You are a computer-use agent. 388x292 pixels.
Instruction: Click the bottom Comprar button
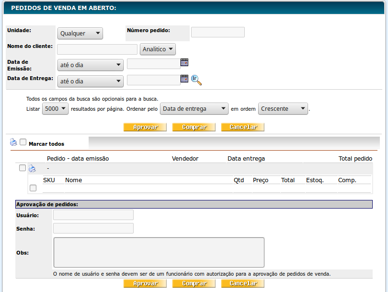194,284
